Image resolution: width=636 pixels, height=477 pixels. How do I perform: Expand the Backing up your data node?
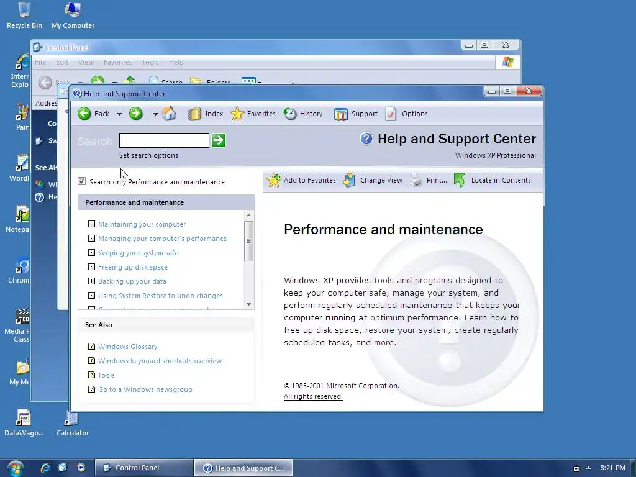click(92, 281)
